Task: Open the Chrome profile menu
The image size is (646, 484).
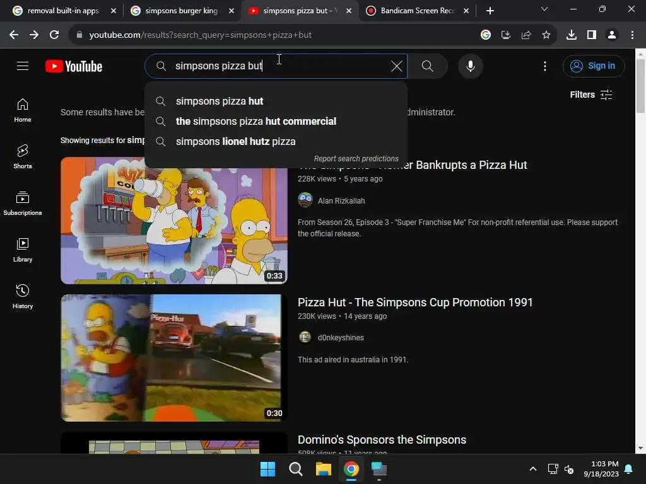Action: click(612, 35)
